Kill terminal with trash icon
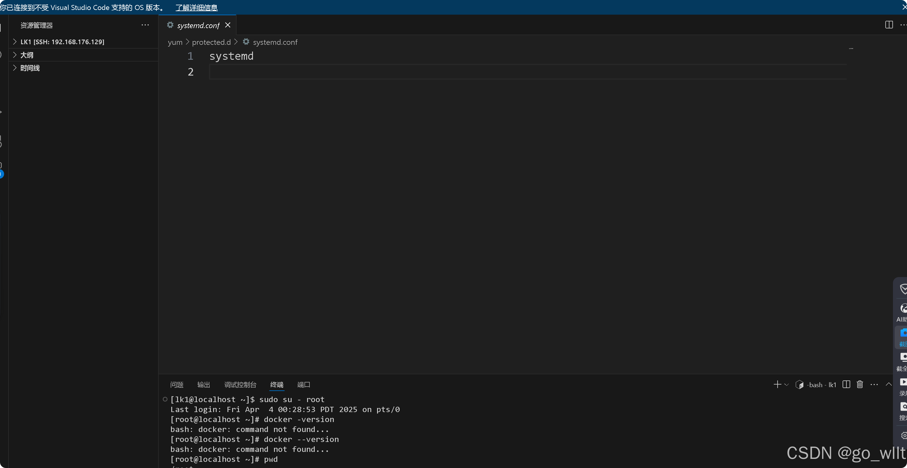The height and width of the screenshot is (468, 907). coord(860,385)
